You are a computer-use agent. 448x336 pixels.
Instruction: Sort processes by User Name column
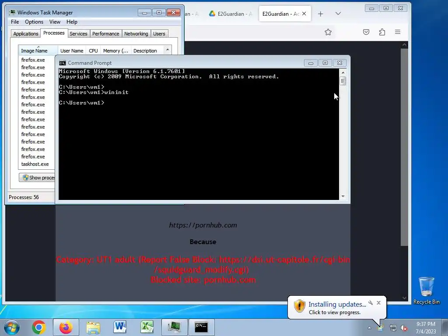tap(72, 51)
